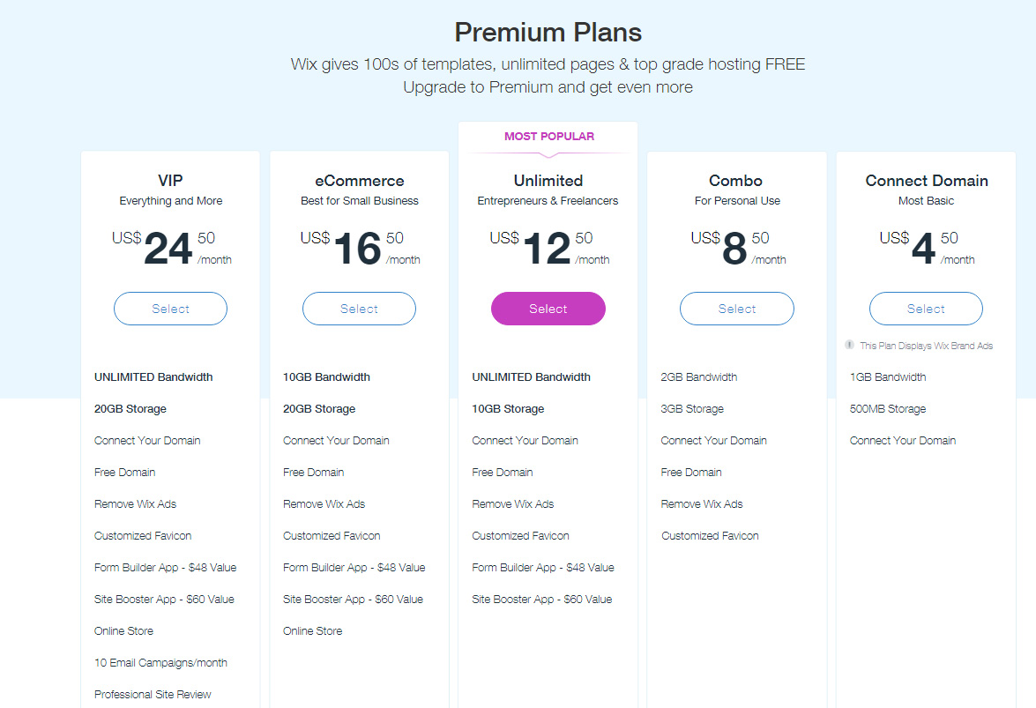Click the MOST POPULAR badge above Unlimited
This screenshot has height=708, width=1036.
548,136
